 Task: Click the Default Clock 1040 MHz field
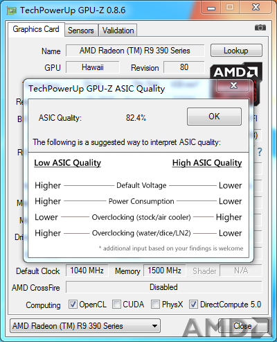87,271
